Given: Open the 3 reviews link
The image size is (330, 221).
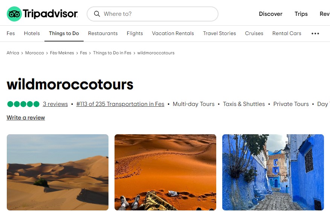Looking at the screenshot, I should (55, 104).
